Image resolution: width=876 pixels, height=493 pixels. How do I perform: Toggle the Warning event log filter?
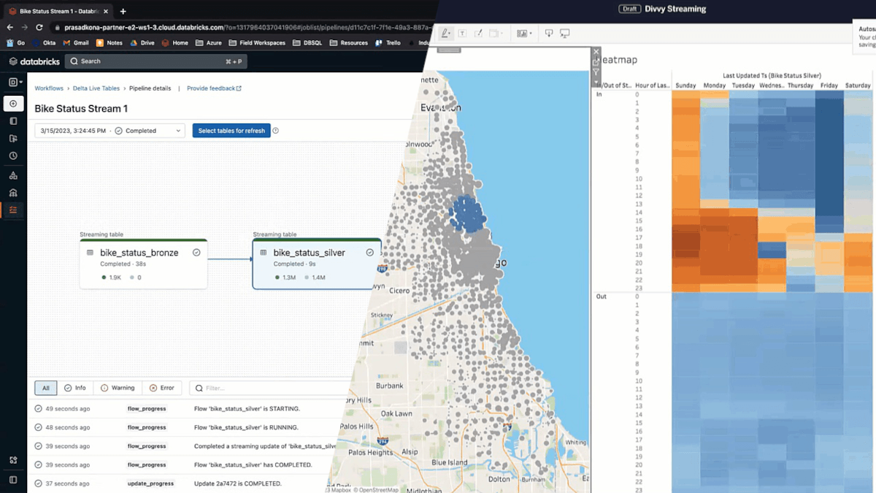(x=118, y=388)
